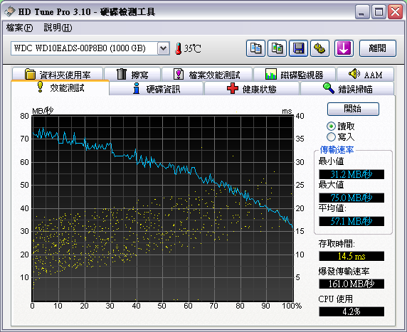Click the WDC WD10EADS drive combo box

pyautogui.click(x=90, y=48)
